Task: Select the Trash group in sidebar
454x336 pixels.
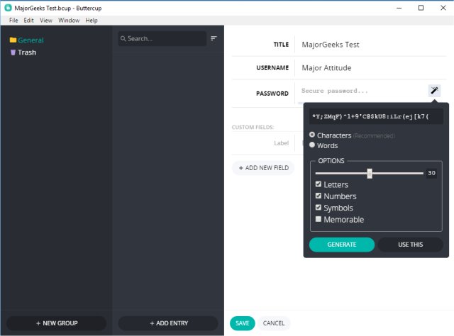Action: point(27,52)
